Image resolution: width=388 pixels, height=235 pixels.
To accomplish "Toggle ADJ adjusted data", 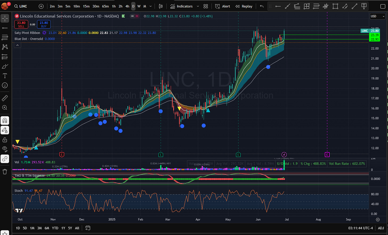I will [x=381, y=228].
